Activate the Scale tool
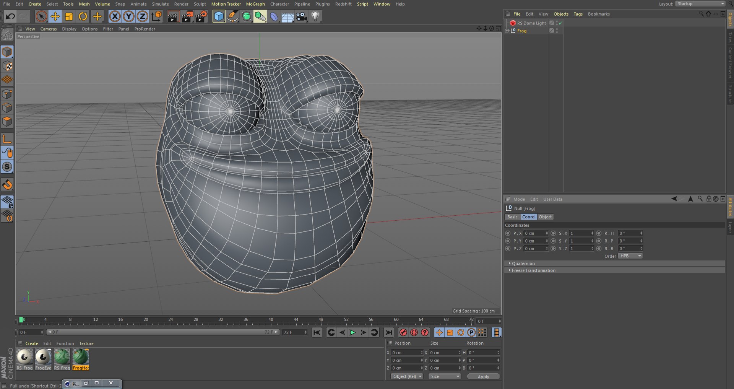734x389 pixels. tap(69, 16)
